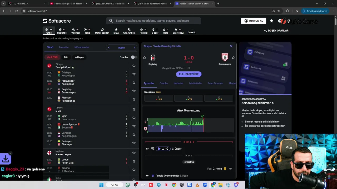Favorite the Göztepe vs Kocaelispor match
This screenshot has height=189, width=337.
[x=134, y=74]
